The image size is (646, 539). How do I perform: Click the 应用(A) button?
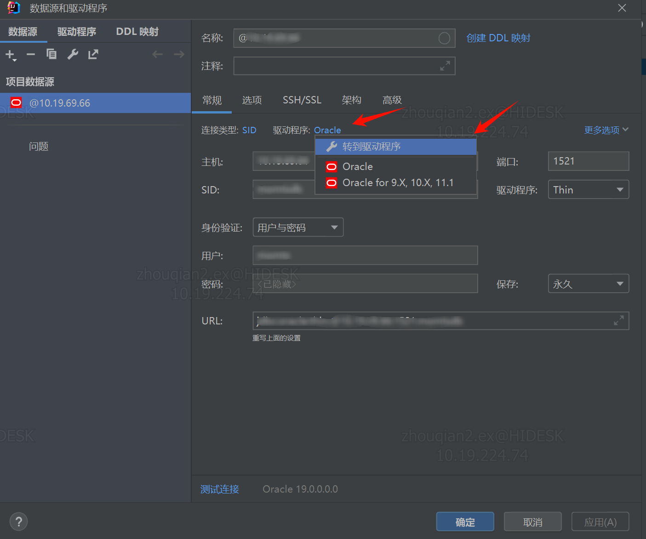[x=600, y=522]
